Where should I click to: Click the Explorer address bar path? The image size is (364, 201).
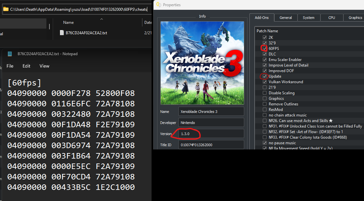click(x=79, y=9)
